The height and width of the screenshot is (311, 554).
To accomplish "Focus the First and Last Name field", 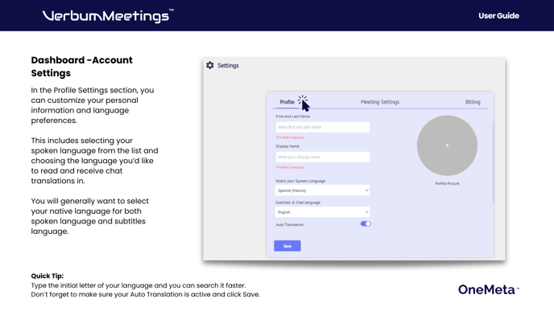I will 323,127.
